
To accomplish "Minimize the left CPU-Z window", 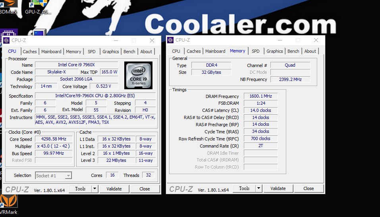I will click(x=116, y=40).
